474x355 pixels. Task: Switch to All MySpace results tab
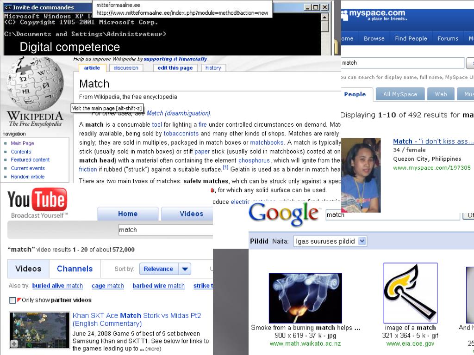tap(400, 94)
